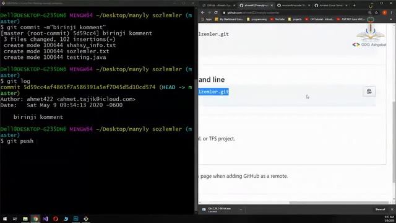Image resolution: width=396 pixels, height=223 pixels.
Task: Open the YouTube bookmark
Action: [277, 19]
